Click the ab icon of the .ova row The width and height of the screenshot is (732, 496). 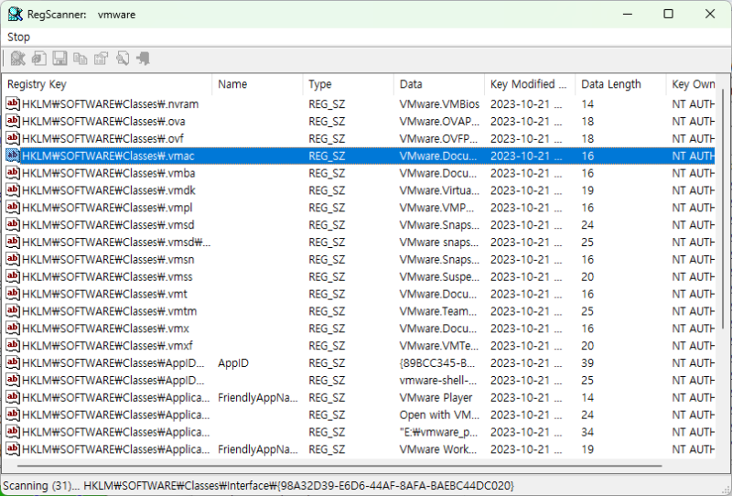click(x=13, y=121)
